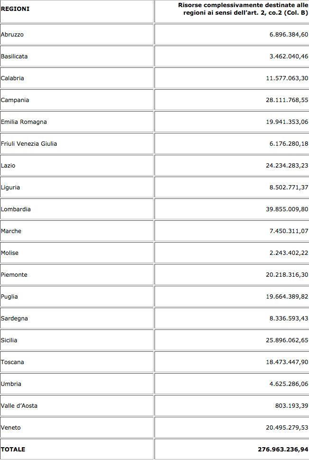
Task: Select the Piemonte region cell
Action: pos(14,275)
